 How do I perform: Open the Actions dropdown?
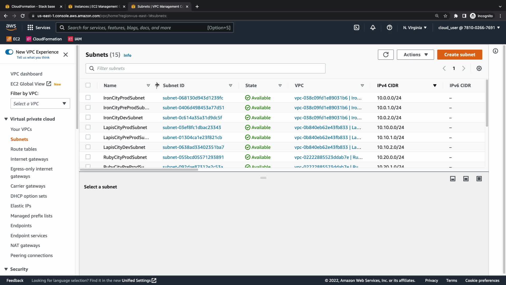(415, 55)
